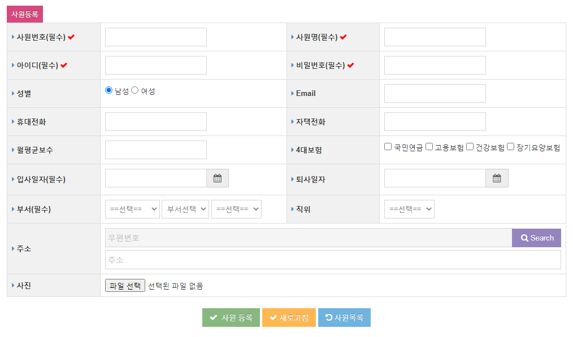Open the 입사일자 calendar picker icon
Screen dimensions: 573x337
tap(218, 178)
